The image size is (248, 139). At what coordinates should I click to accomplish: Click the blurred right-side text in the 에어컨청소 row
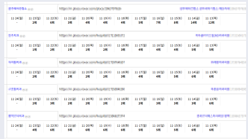212,9
